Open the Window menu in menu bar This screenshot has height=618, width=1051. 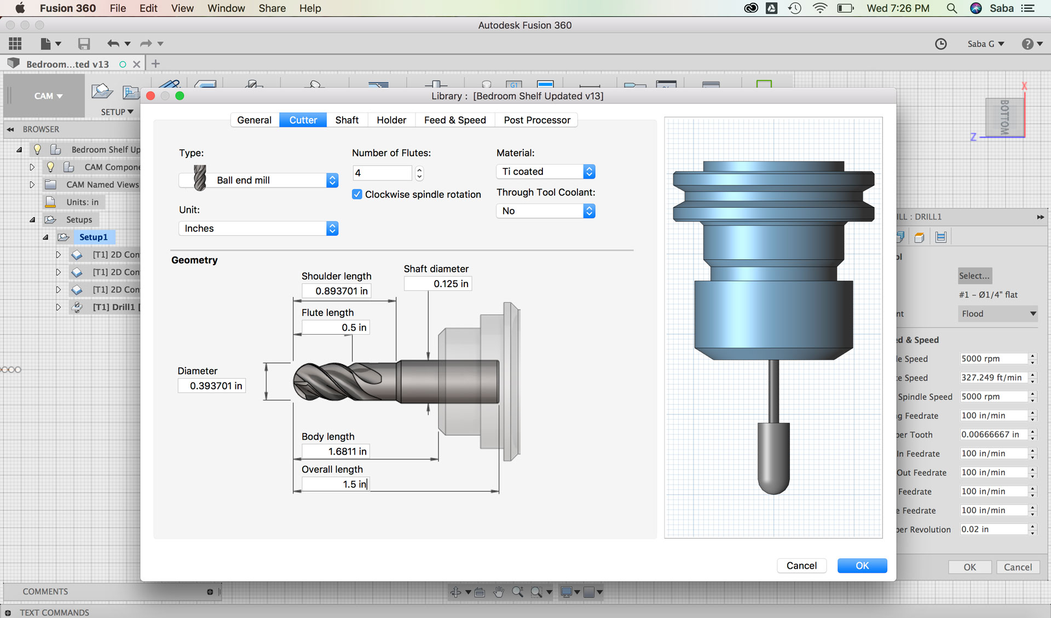pyautogui.click(x=226, y=8)
